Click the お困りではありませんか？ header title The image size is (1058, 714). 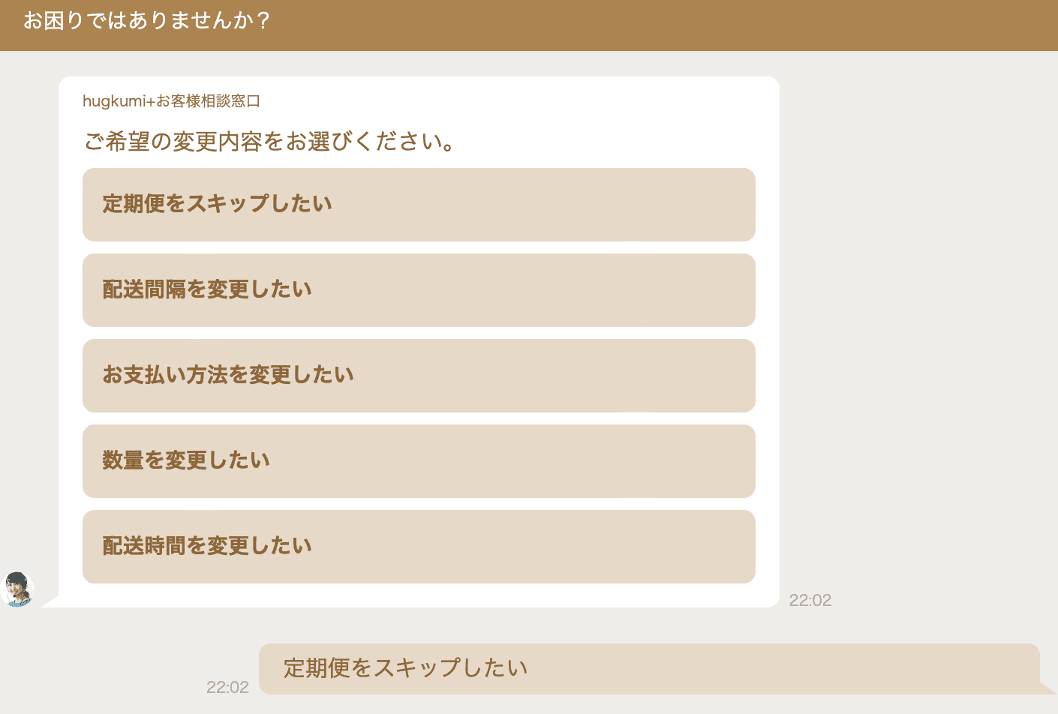146,21
